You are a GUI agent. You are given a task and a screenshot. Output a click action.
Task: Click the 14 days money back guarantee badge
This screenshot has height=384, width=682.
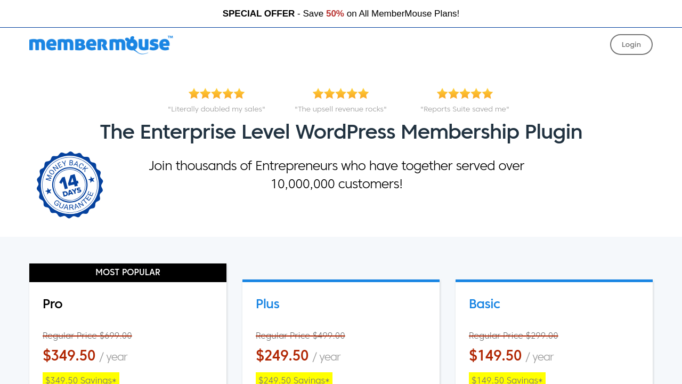click(70, 185)
